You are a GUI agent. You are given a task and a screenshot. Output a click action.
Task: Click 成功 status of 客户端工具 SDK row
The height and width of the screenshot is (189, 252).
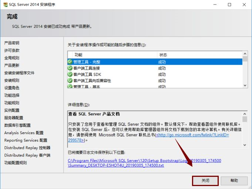pos(162,74)
